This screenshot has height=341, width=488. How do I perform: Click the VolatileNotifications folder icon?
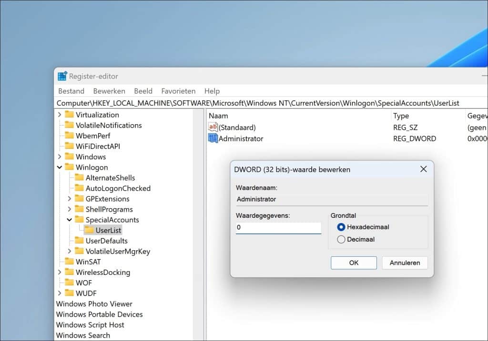tap(69, 125)
